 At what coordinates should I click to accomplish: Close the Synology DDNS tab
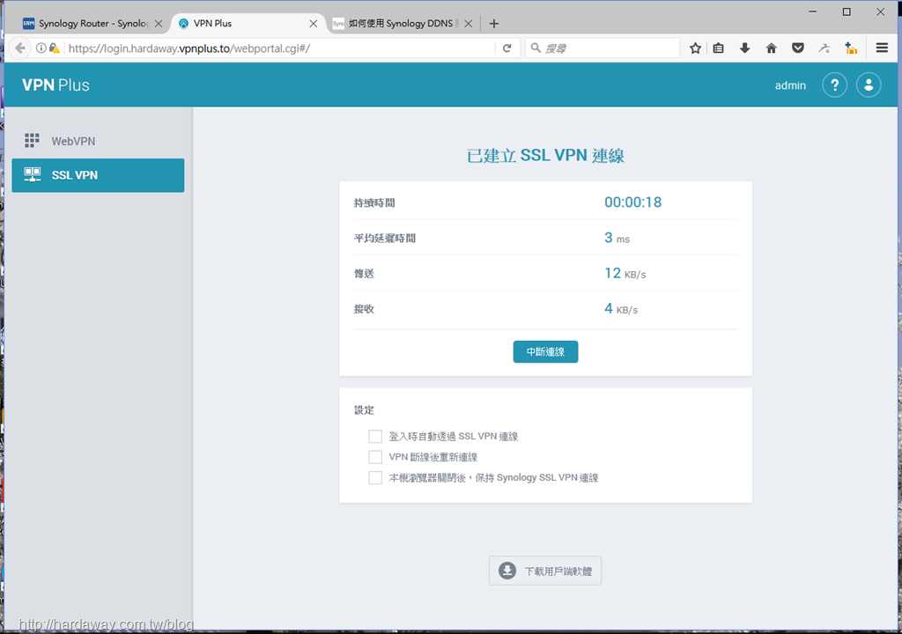pyautogui.click(x=469, y=24)
